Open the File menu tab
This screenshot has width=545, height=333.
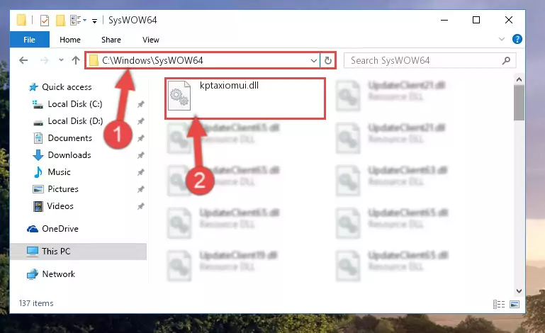pyautogui.click(x=30, y=40)
